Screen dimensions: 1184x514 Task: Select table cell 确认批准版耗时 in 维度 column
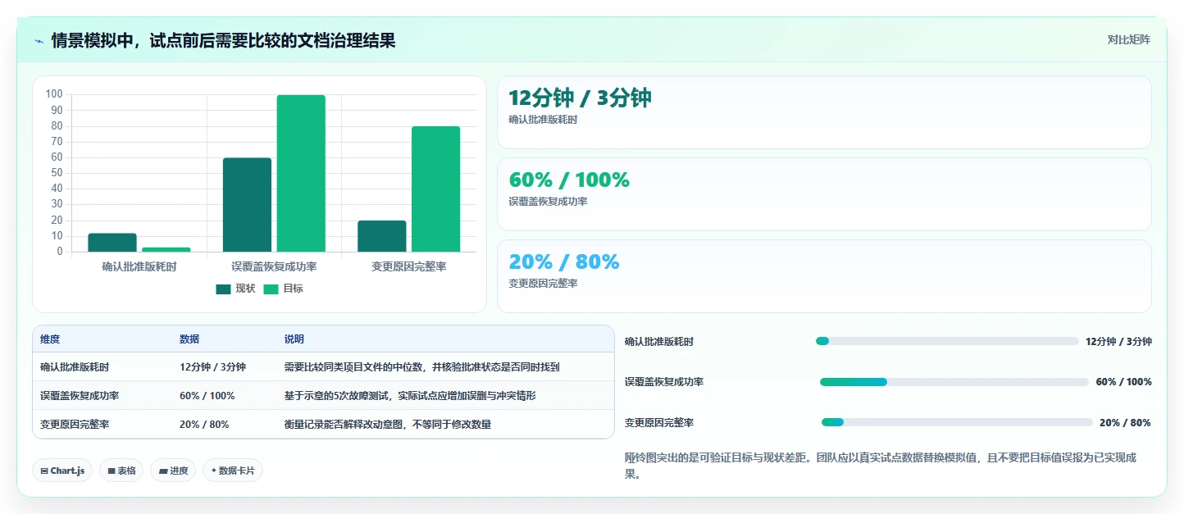click(x=75, y=367)
